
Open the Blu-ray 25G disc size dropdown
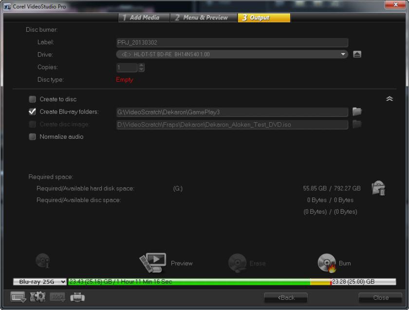click(40, 282)
